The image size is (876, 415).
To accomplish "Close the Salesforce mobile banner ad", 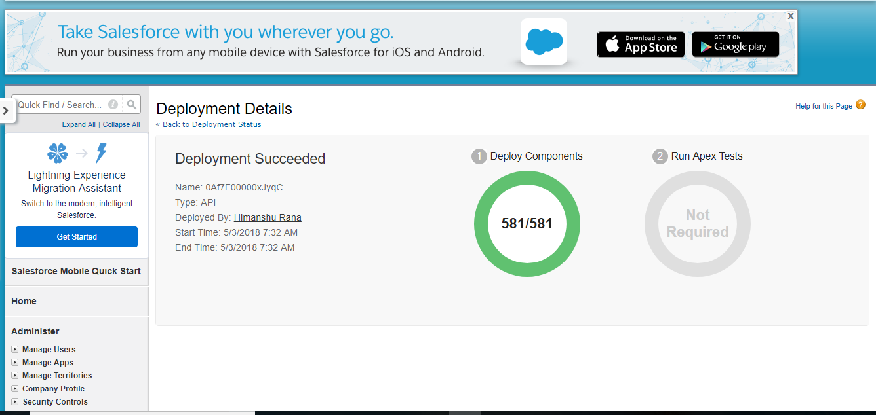I will pos(791,16).
